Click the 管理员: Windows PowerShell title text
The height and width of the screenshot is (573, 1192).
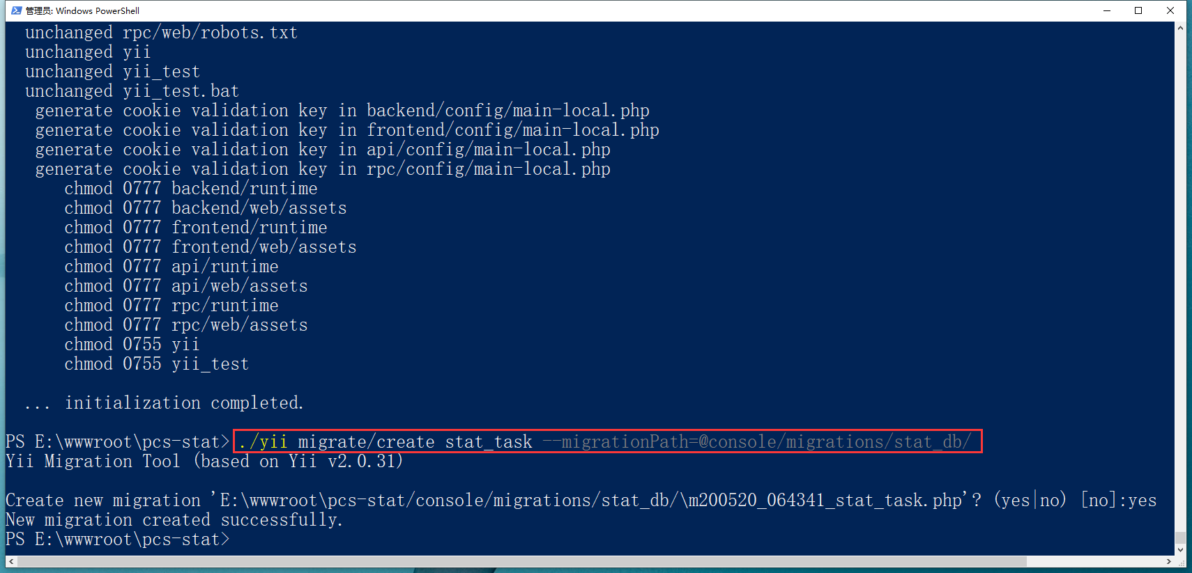coord(82,10)
